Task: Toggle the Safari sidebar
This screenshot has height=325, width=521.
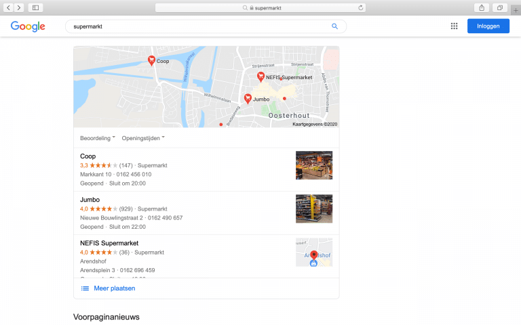Action: click(36, 7)
